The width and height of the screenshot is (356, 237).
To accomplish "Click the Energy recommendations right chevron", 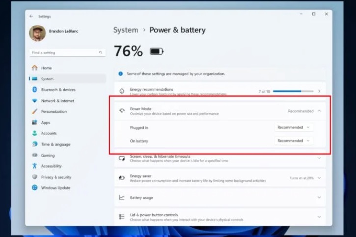I will [x=319, y=91].
